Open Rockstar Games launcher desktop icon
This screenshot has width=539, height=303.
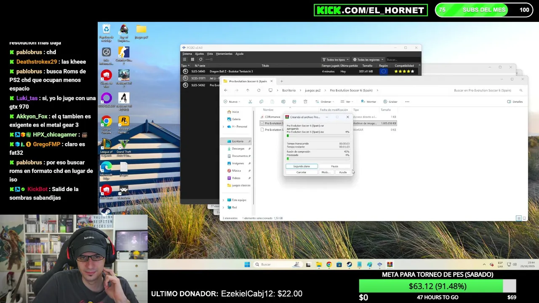124,125
